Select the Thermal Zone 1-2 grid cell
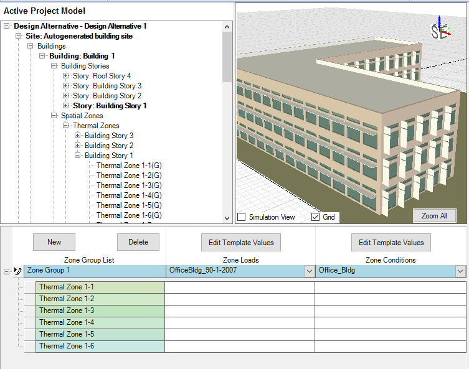 tap(100, 299)
